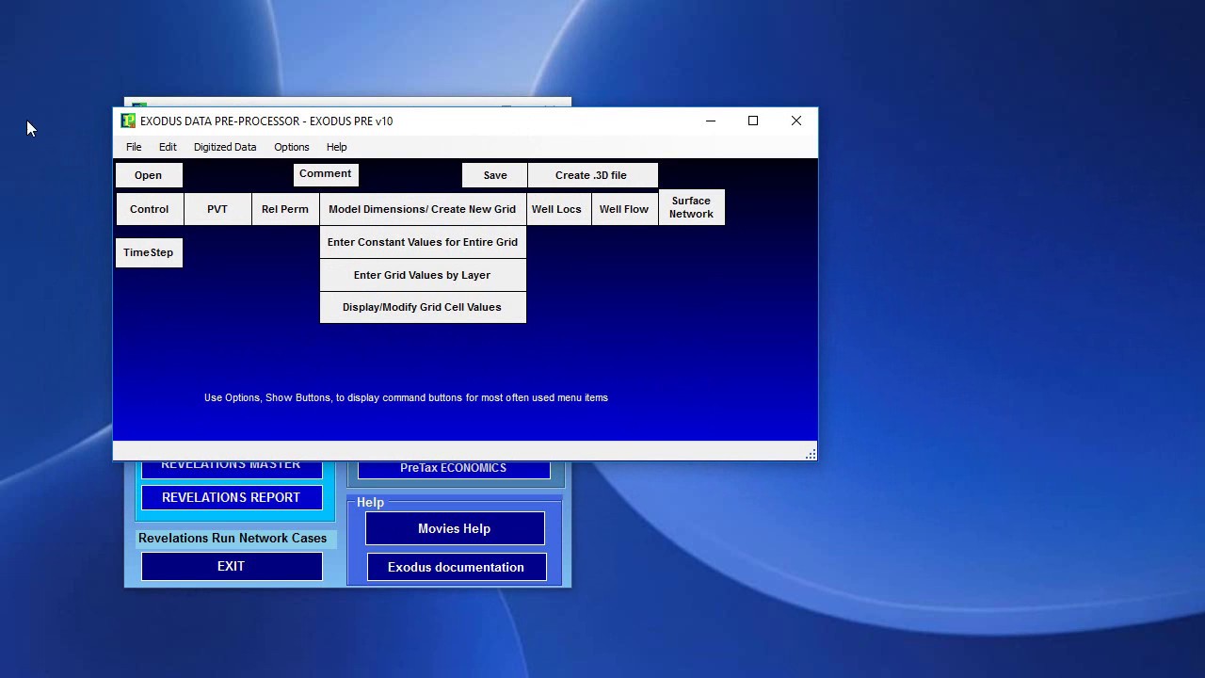Click the Save button

tap(495, 175)
